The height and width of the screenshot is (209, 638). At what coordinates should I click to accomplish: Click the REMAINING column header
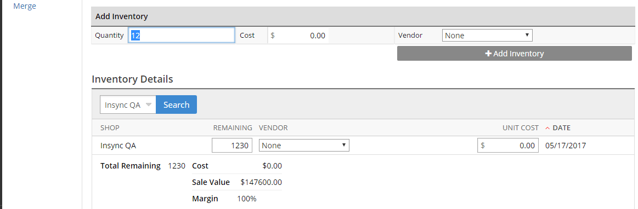233,128
